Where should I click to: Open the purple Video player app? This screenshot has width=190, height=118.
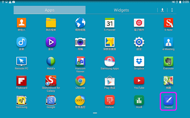pos(51,42)
